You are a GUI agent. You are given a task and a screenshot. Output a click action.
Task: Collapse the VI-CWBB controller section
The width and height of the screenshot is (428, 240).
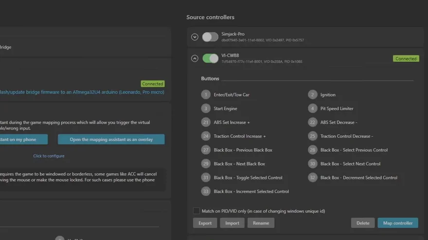click(195, 58)
